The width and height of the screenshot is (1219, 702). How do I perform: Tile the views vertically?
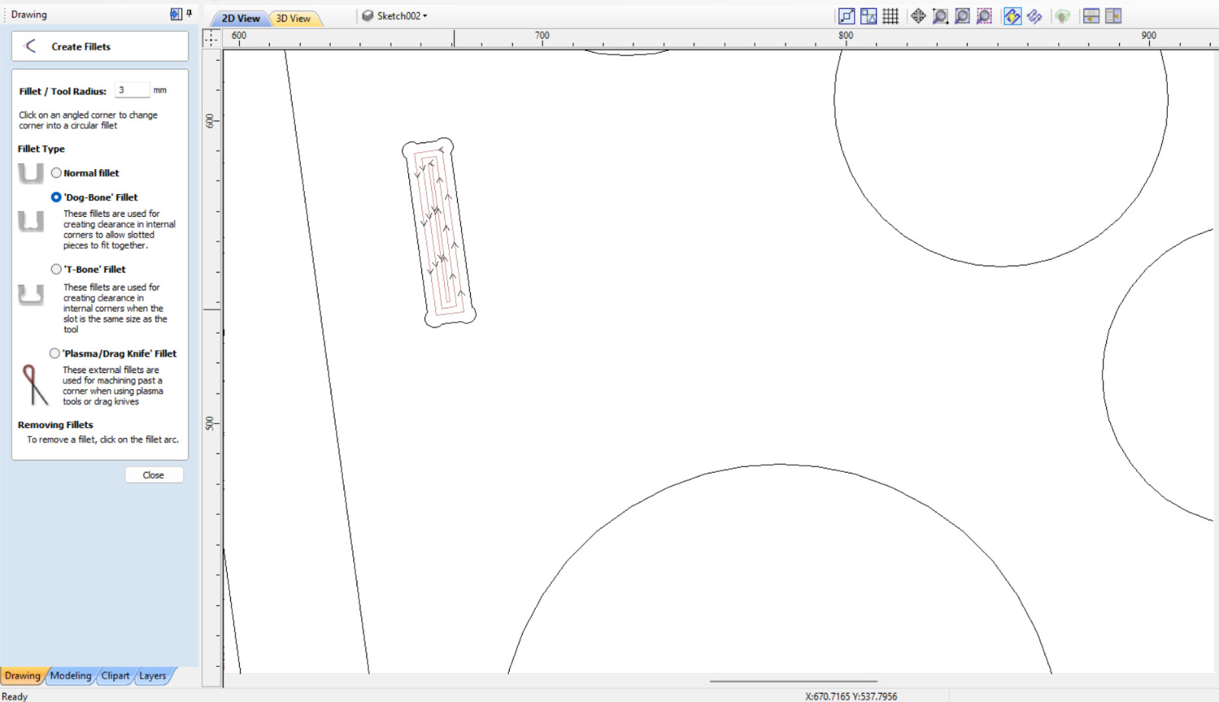(x=1113, y=16)
